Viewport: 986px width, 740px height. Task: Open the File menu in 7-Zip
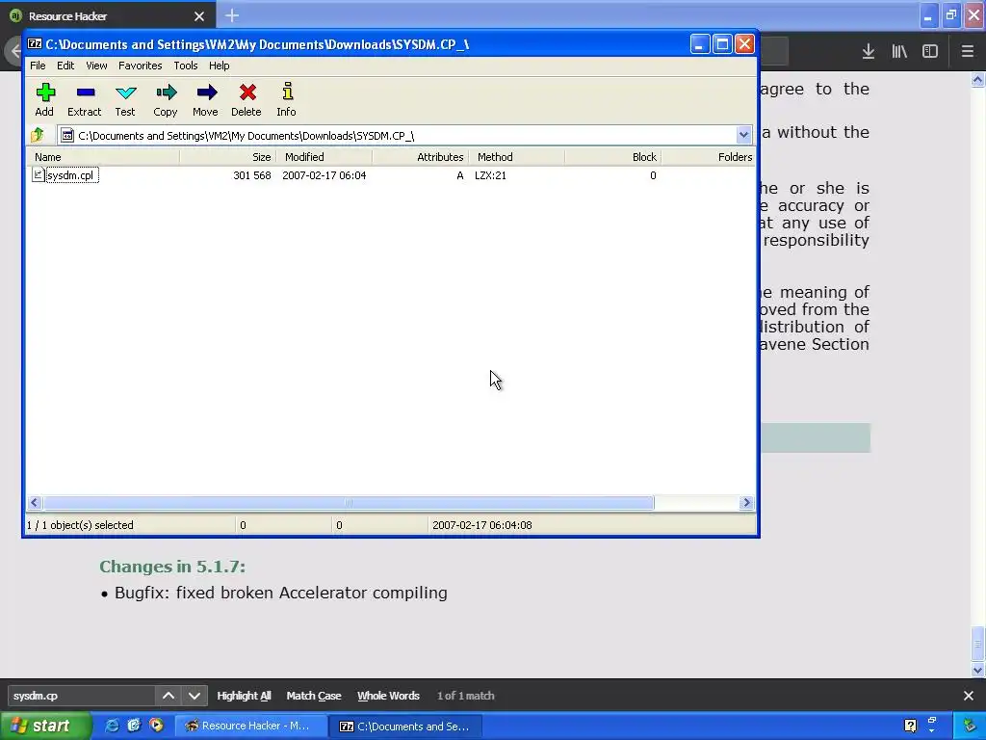point(38,66)
